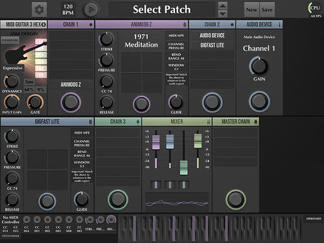Click the Save patch button

point(267,10)
